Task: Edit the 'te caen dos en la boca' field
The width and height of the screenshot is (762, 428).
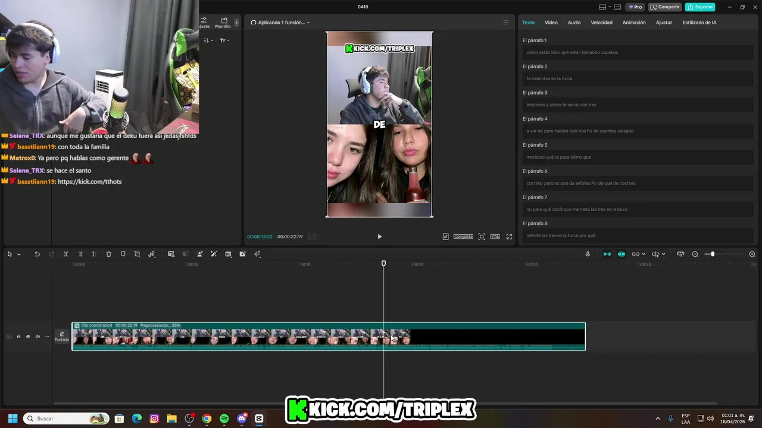Action: pyautogui.click(x=638, y=78)
